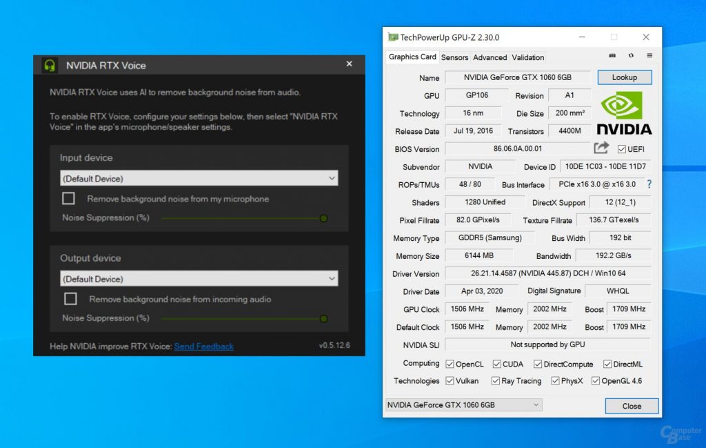Click the 192.2 GB/s Bandwidth value
The image size is (706, 448).
(613, 255)
